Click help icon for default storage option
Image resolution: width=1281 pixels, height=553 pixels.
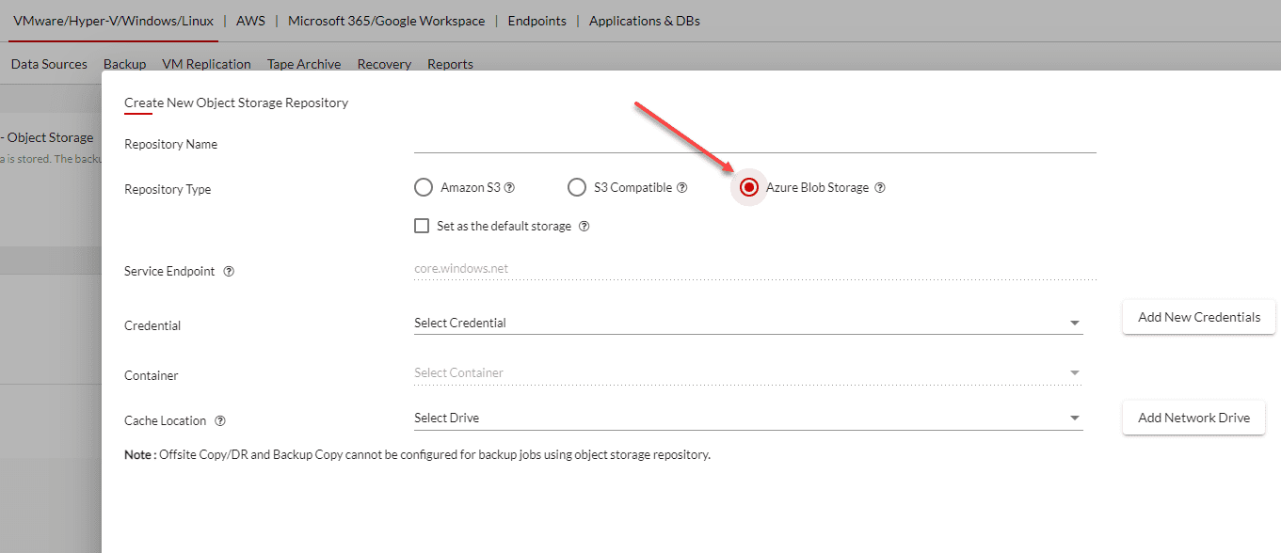coord(584,227)
